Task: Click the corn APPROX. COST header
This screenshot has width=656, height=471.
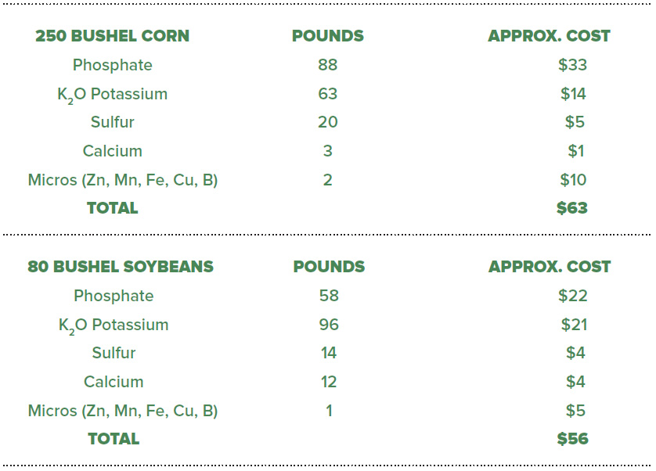Action: [x=549, y=36]
